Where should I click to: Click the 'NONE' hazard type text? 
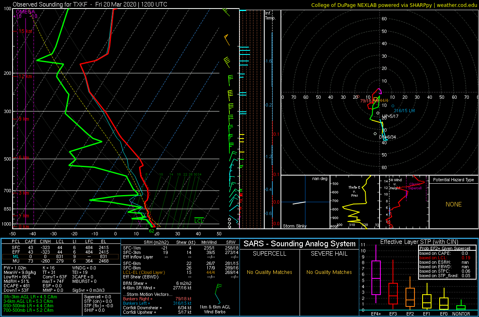[x=453, y=204]
